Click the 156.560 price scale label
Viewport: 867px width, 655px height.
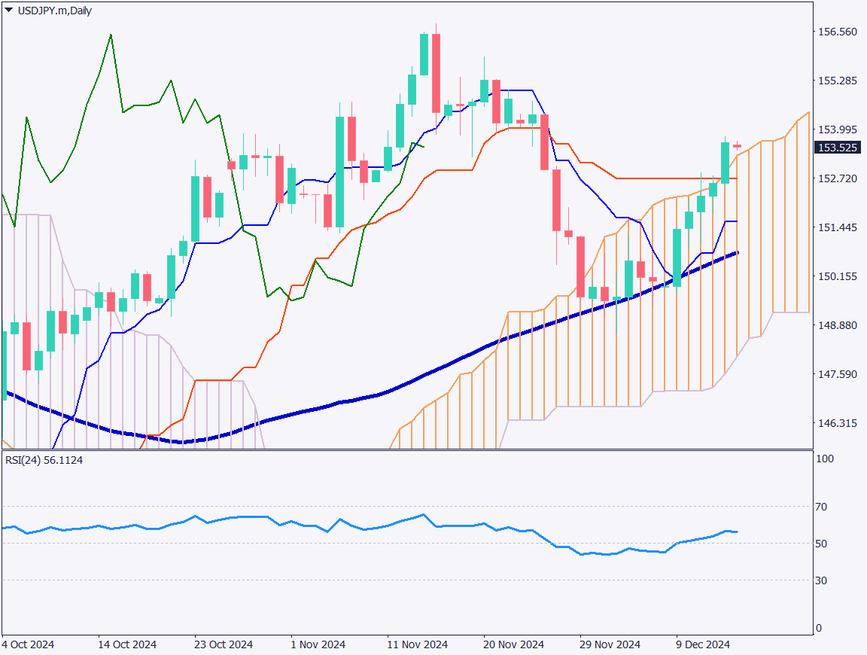pos(838,32)
